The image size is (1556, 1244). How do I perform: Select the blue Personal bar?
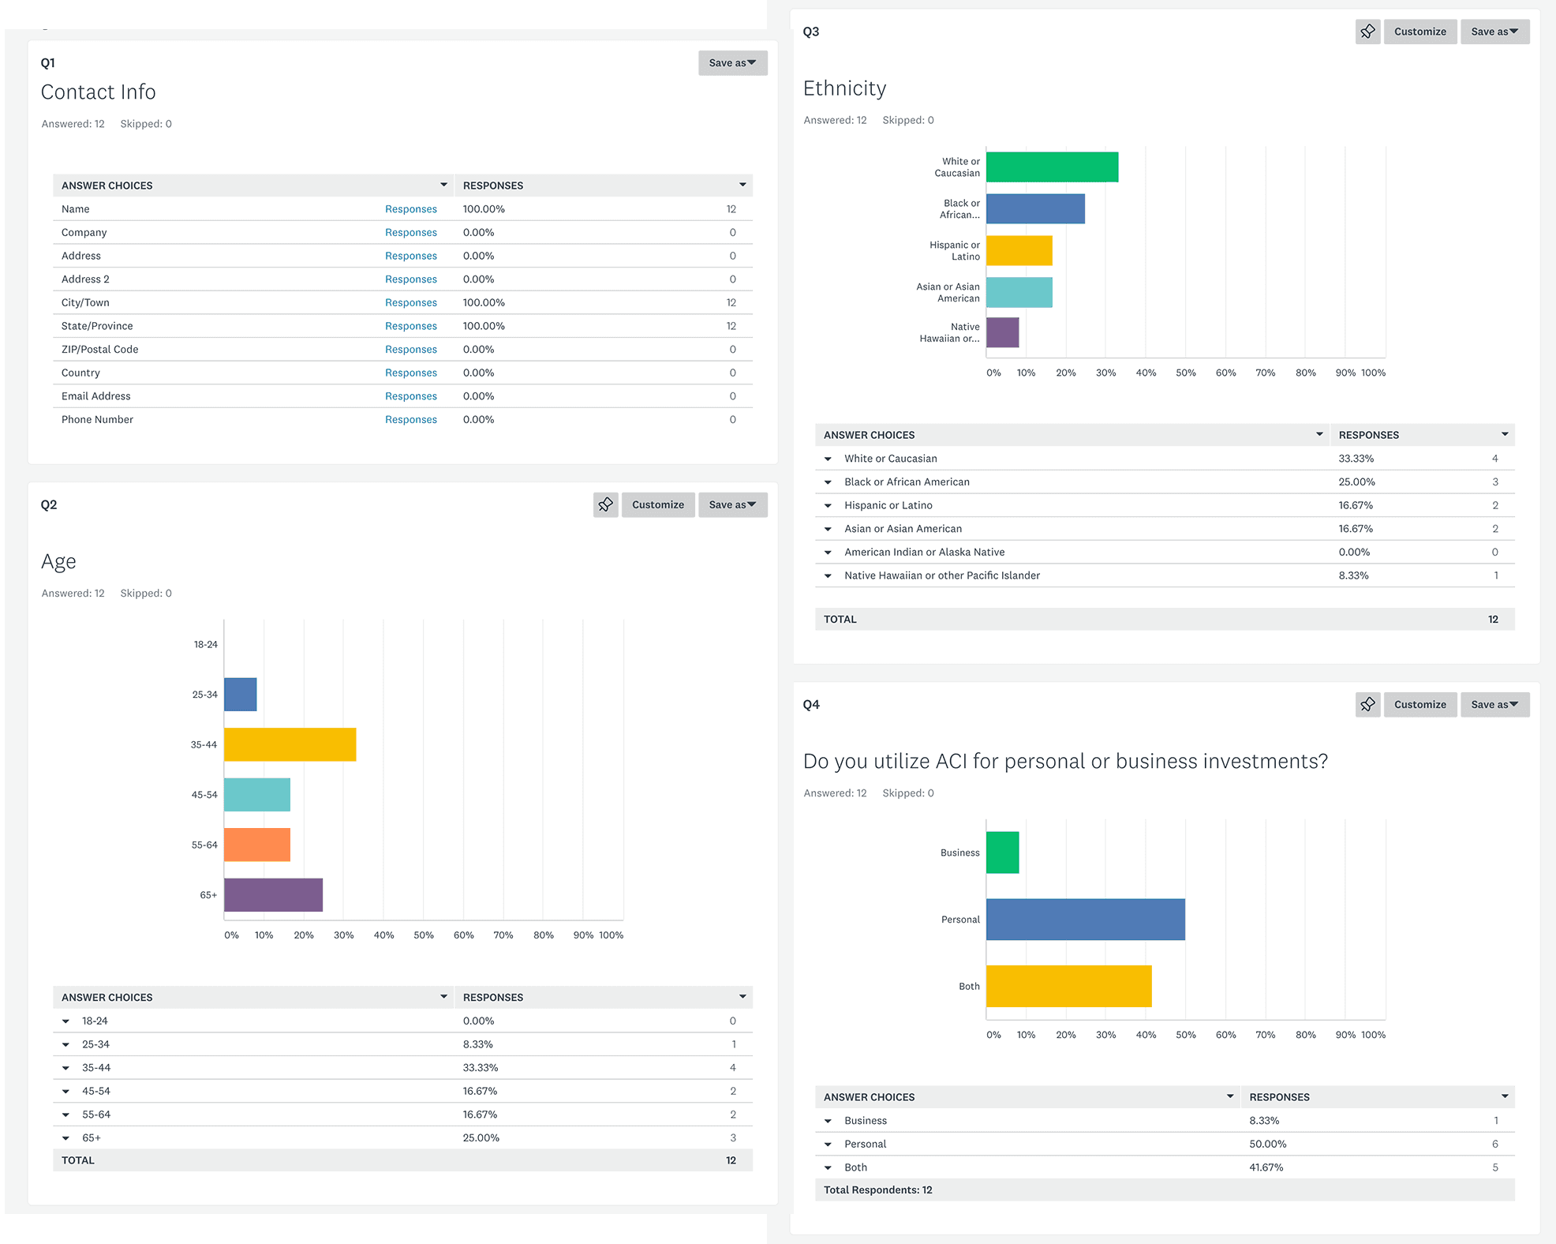1086,920
